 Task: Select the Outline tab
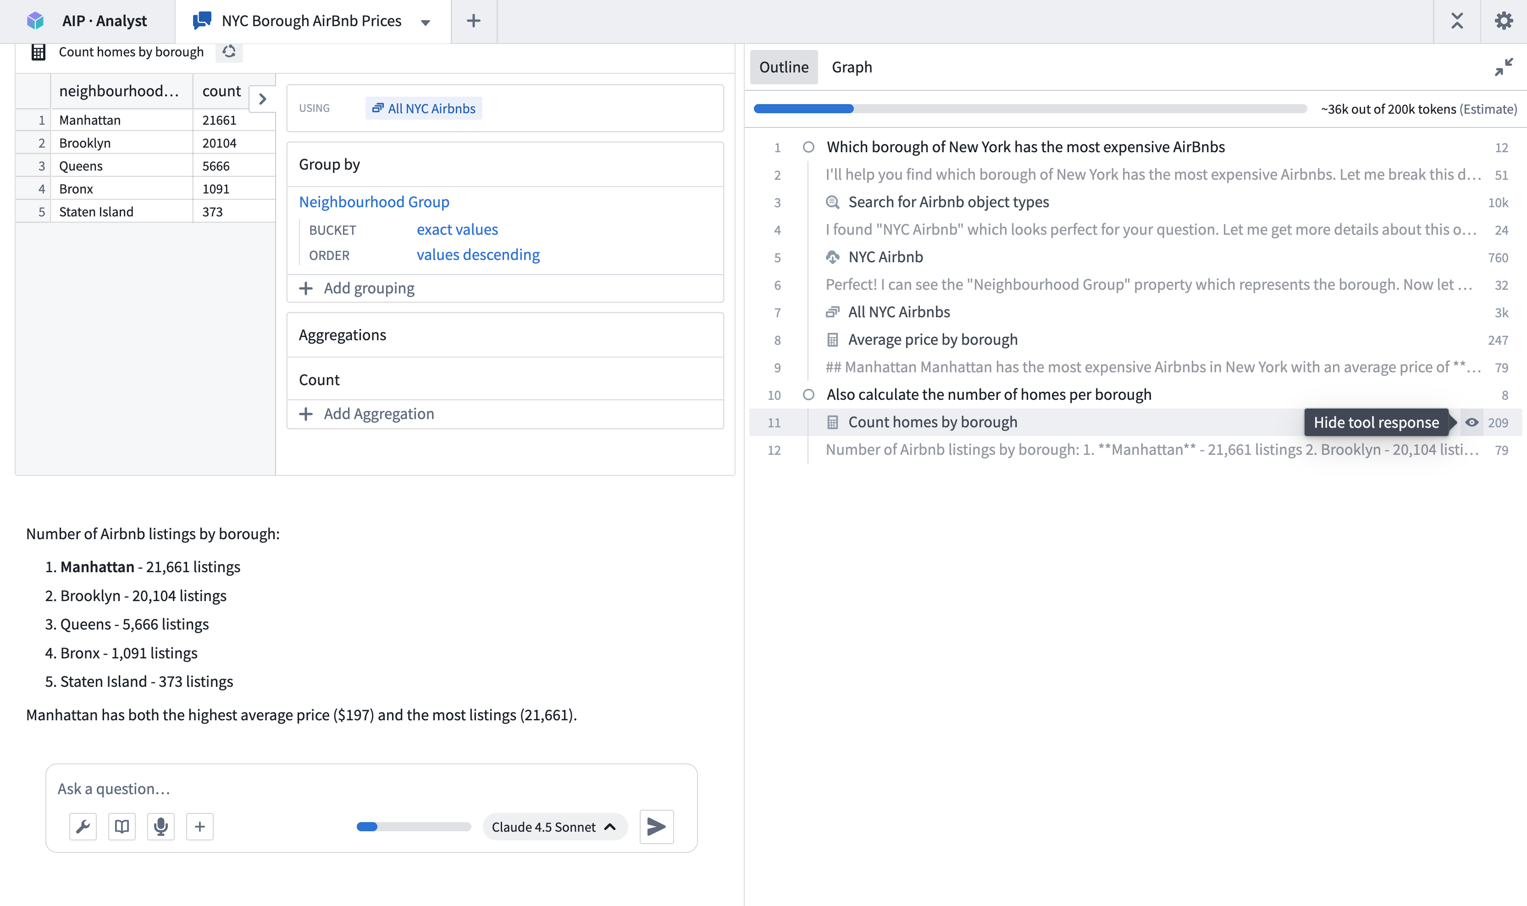[783, 67]
